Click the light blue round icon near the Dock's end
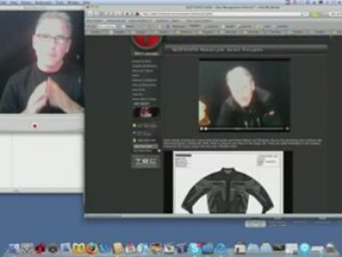The height and width of the screenshot is (257, 342). click(x=305, y=248)
